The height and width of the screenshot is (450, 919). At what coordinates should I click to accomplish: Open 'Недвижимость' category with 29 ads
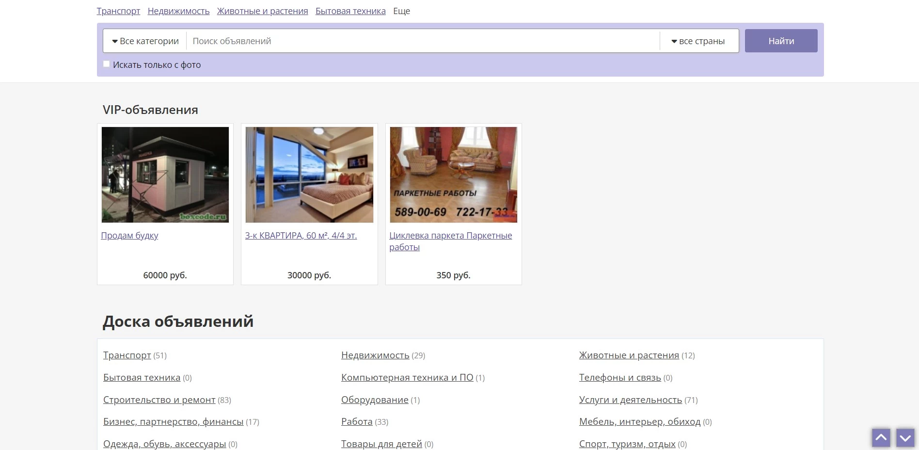point(375,355)
